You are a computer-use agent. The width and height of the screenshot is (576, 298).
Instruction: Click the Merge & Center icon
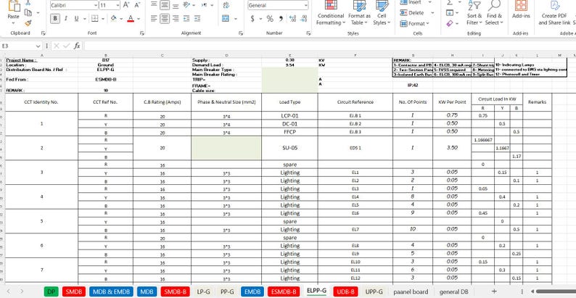[x=226, y=18]
